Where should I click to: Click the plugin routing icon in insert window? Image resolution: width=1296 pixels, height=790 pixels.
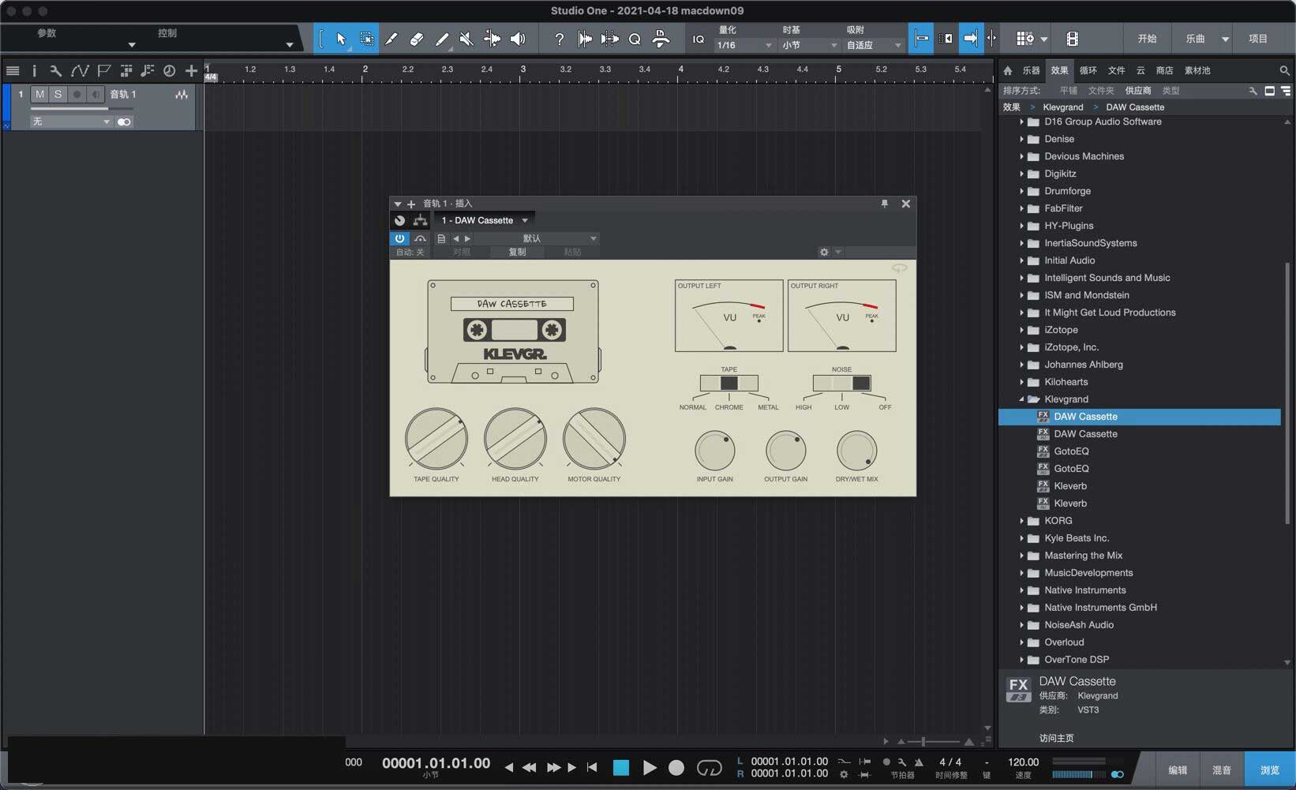(x=420, y=220)
